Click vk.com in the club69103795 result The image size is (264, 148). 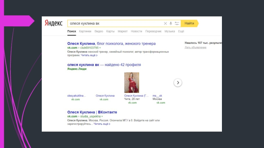coord(72,48)
